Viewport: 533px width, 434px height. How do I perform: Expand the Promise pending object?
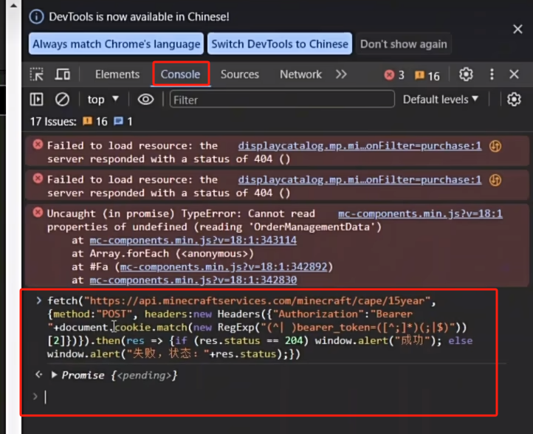coord(54,375)
